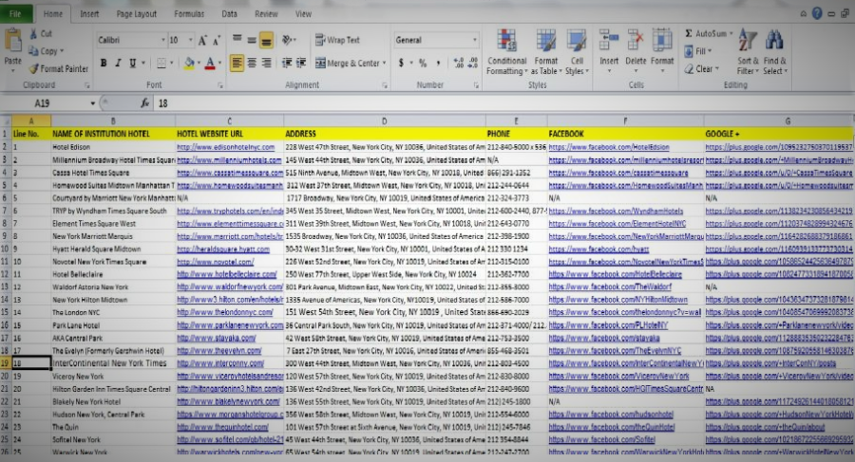Click Wrap Text

click(337, 40)
